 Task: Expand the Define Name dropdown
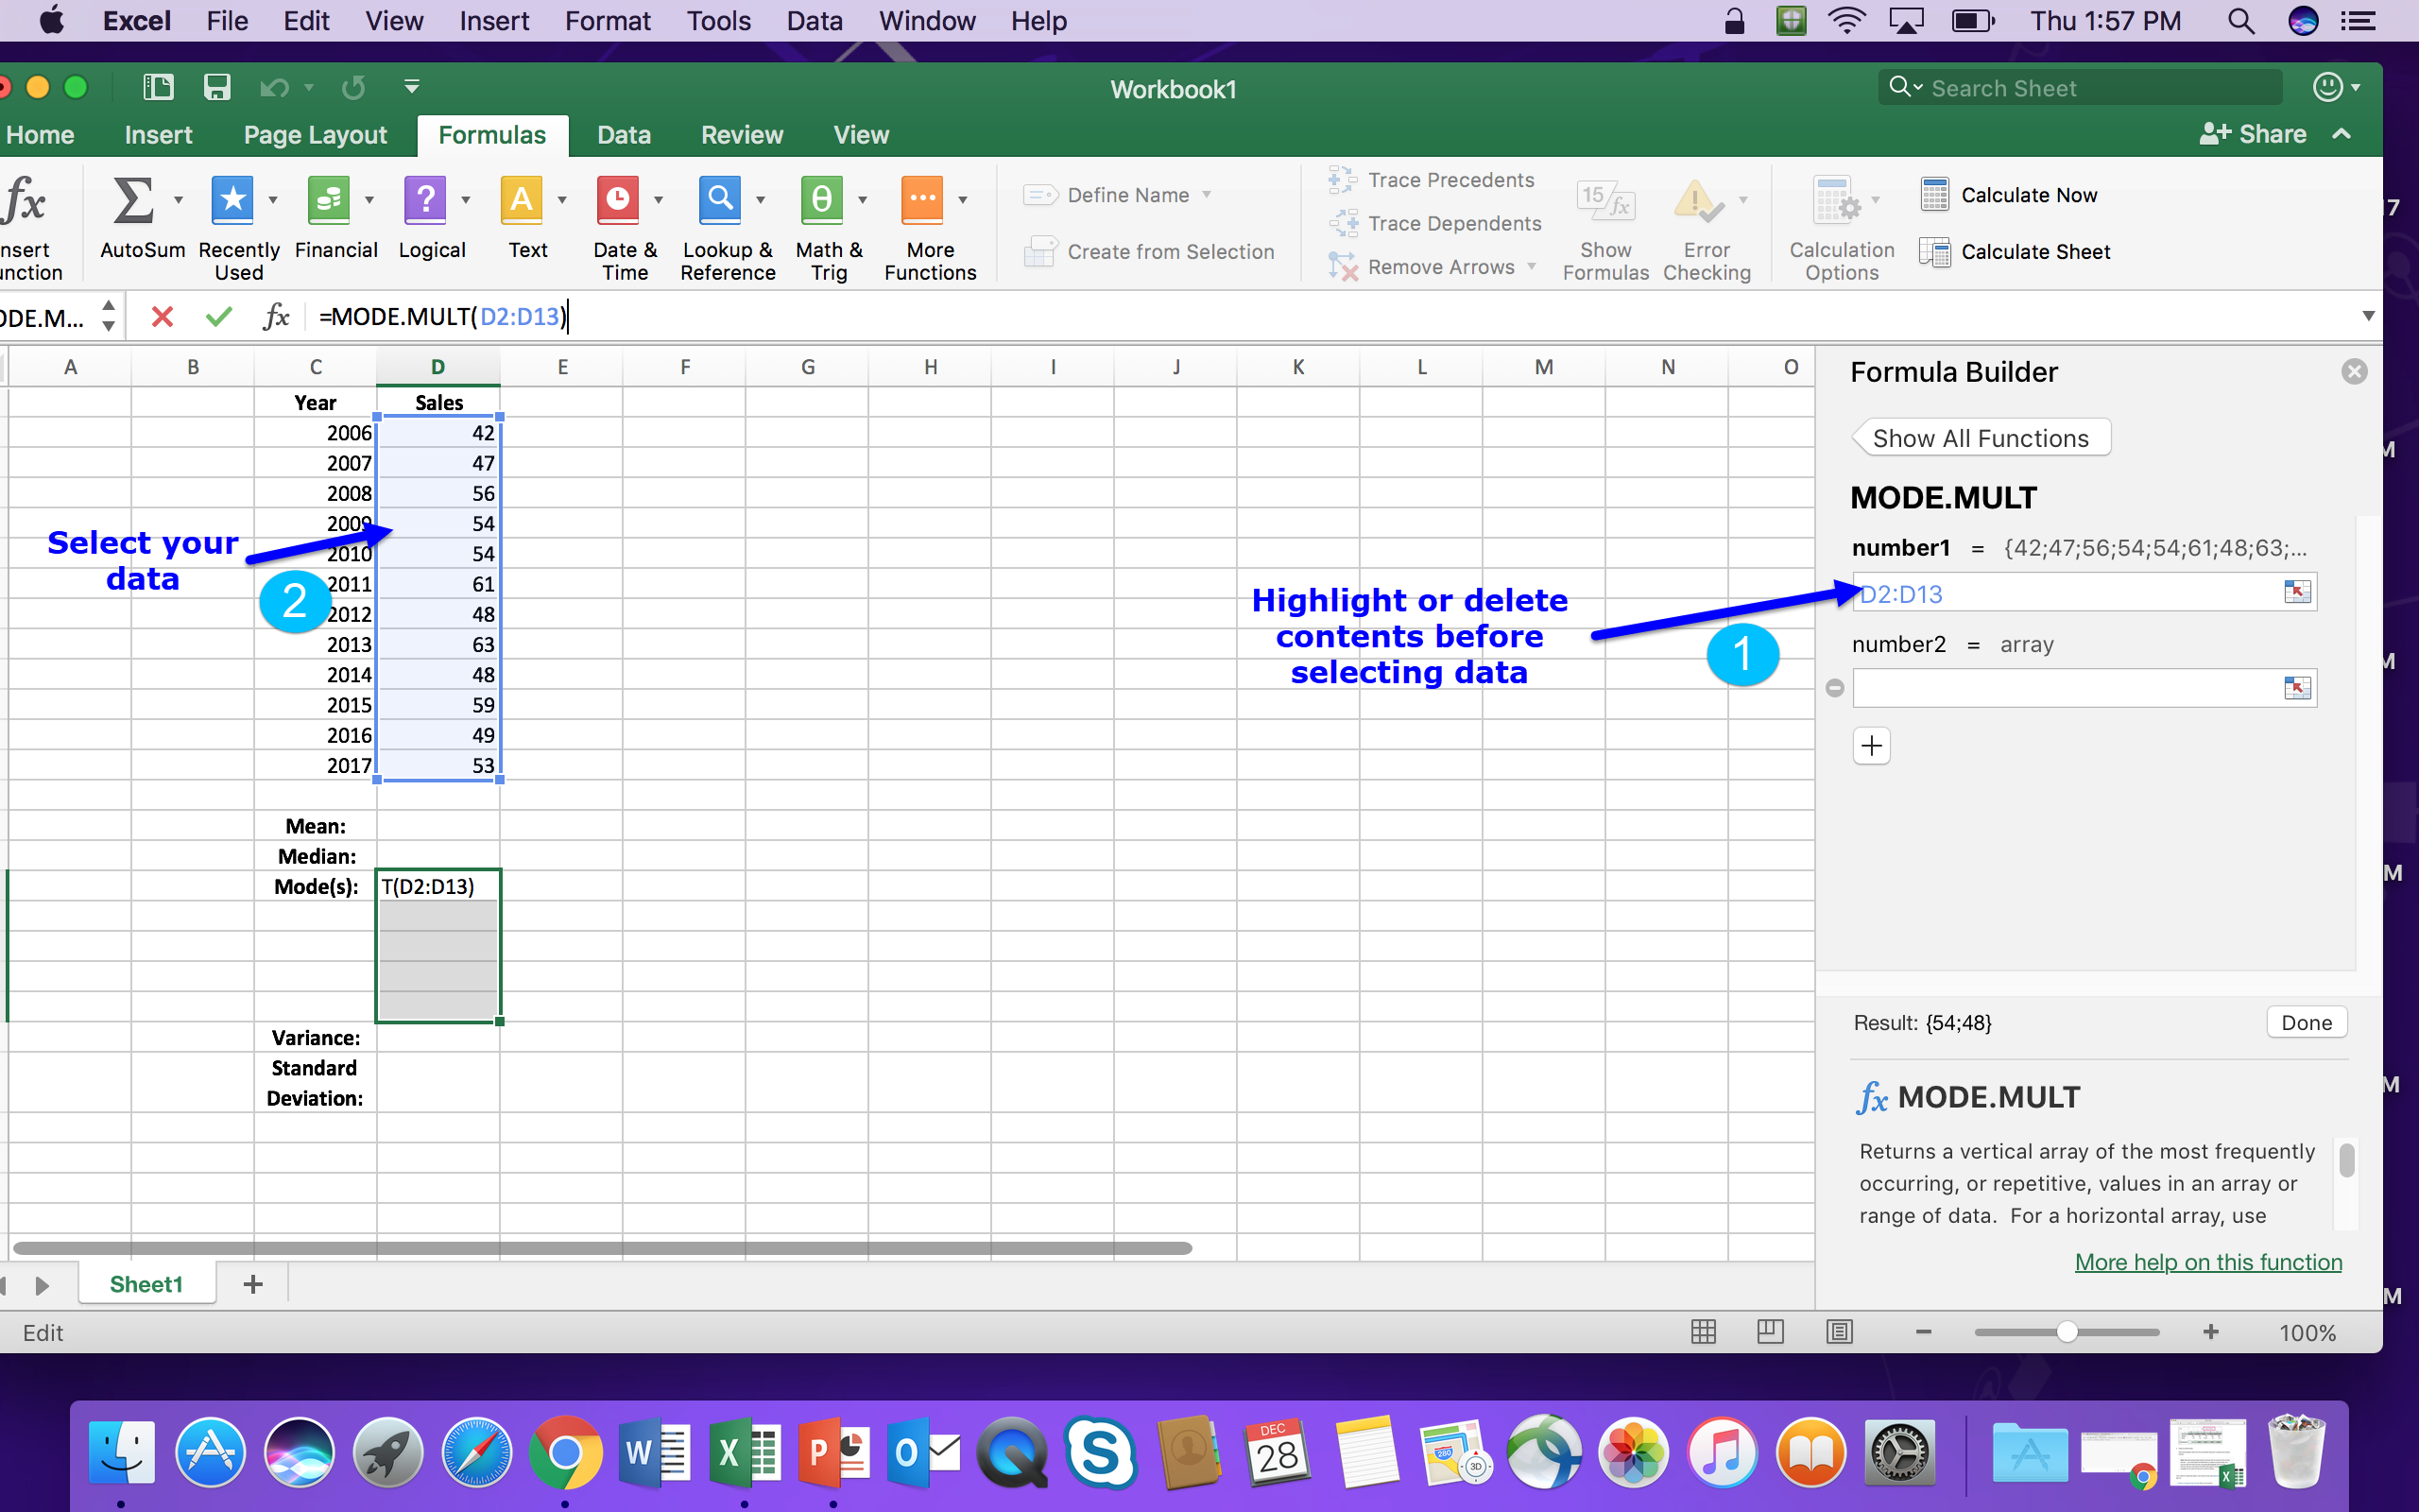click(1207, 195)
